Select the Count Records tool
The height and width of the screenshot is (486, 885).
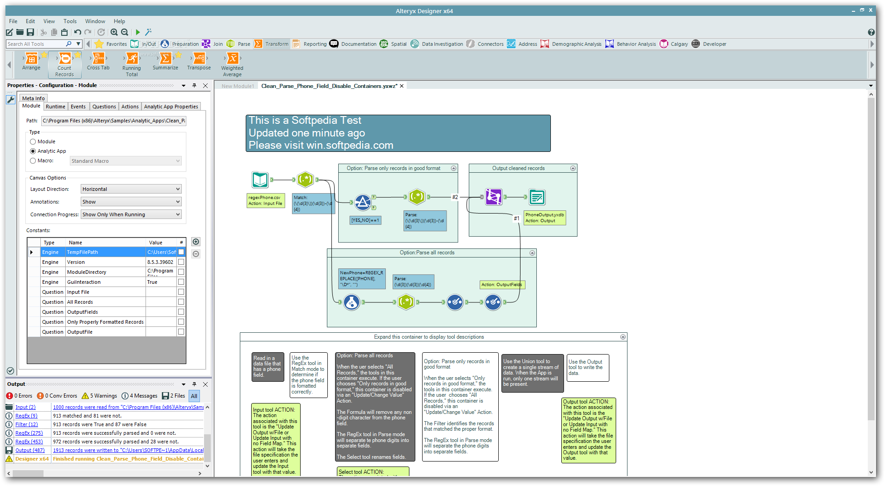click(64, 64)
